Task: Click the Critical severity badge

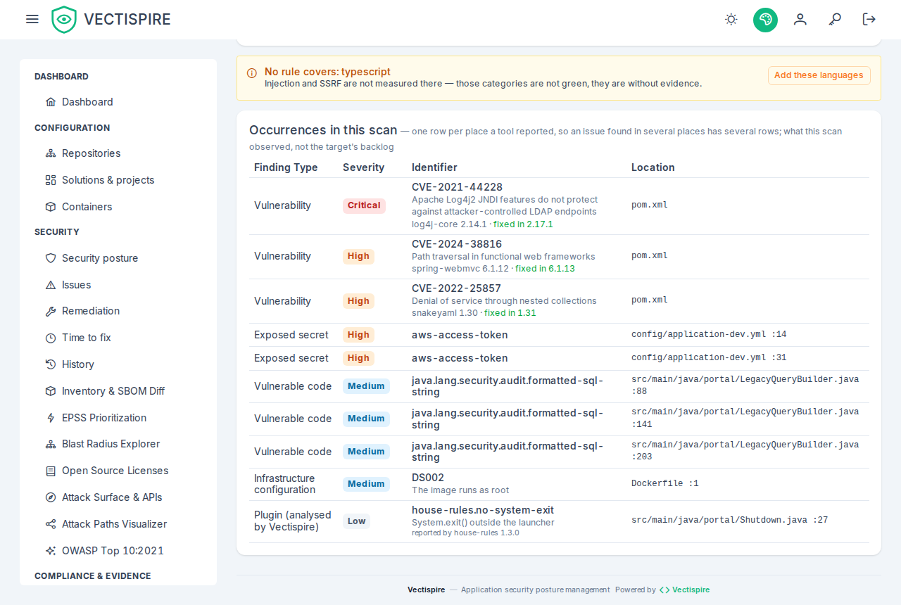Action: coord(364,205)
